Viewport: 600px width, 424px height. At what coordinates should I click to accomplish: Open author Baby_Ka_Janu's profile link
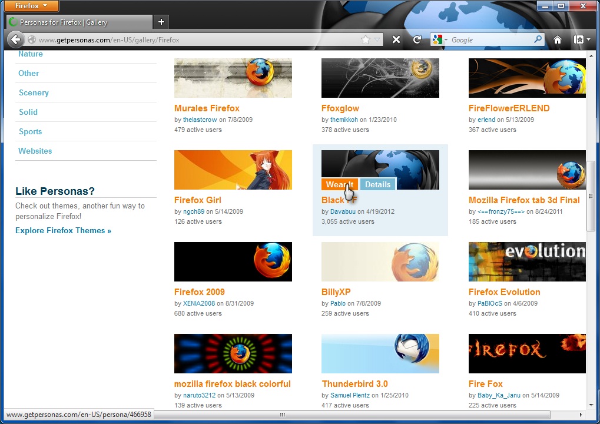499,395
